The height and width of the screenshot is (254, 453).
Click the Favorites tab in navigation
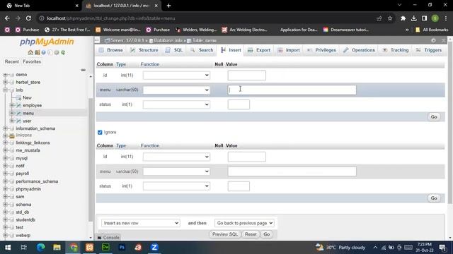click(x=32, y=61)
